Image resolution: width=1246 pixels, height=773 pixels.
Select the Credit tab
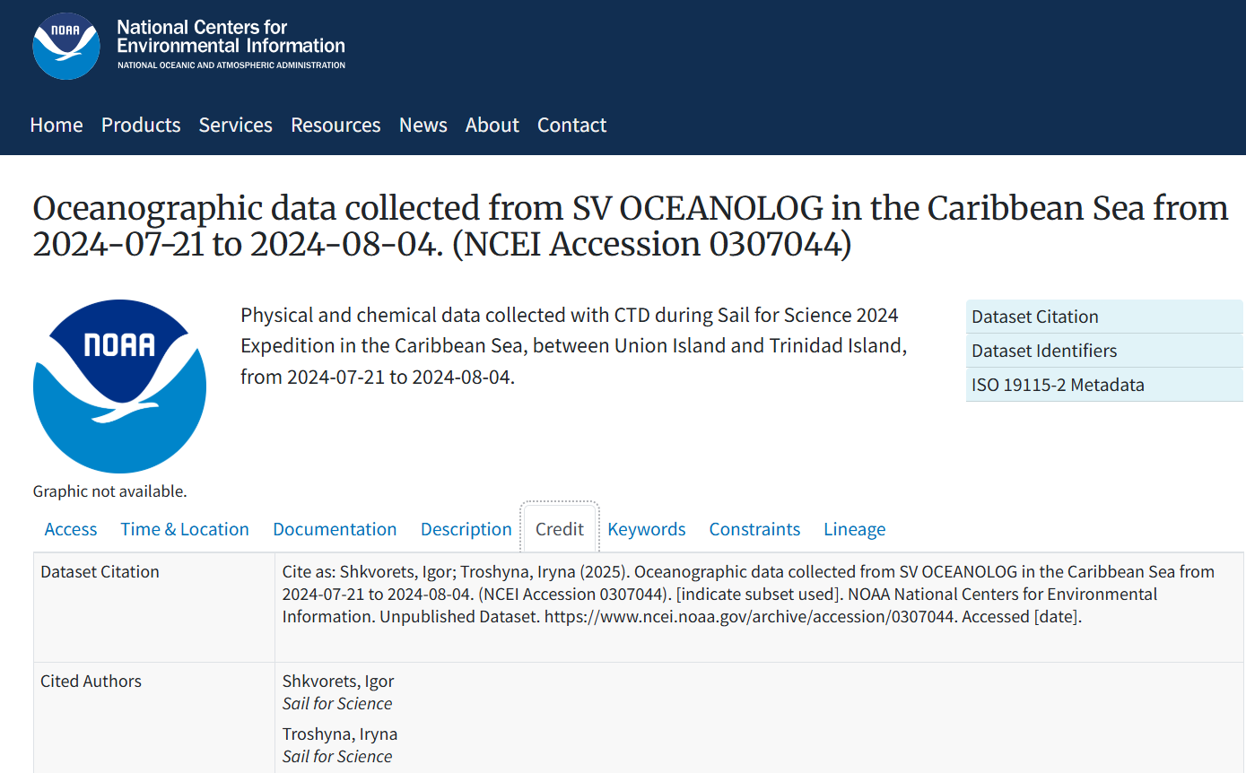click(560, 529)
